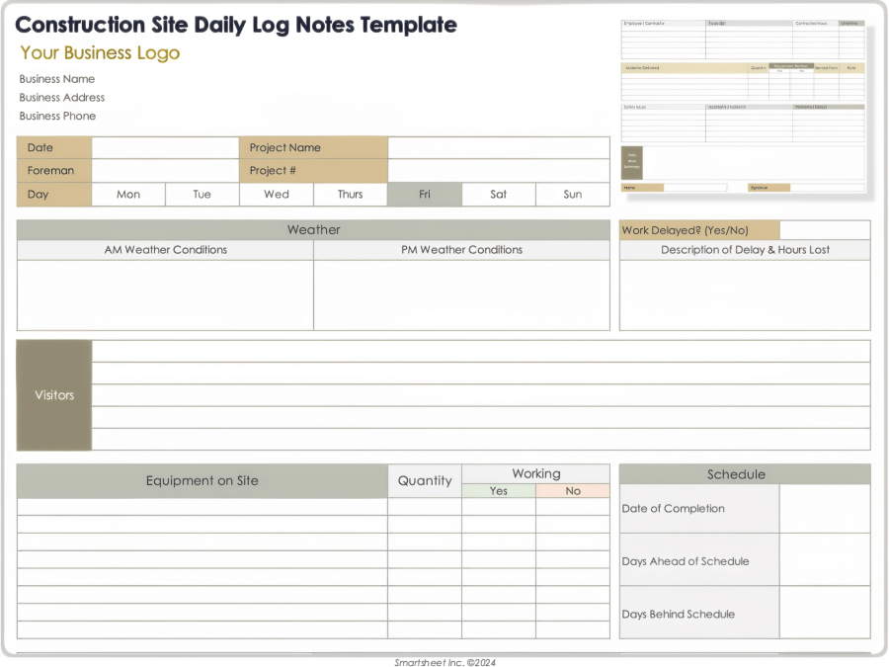This screenshot has height=667, width=889.
Task: Toggle "No" under the Working column
Action: click(573, 491)
